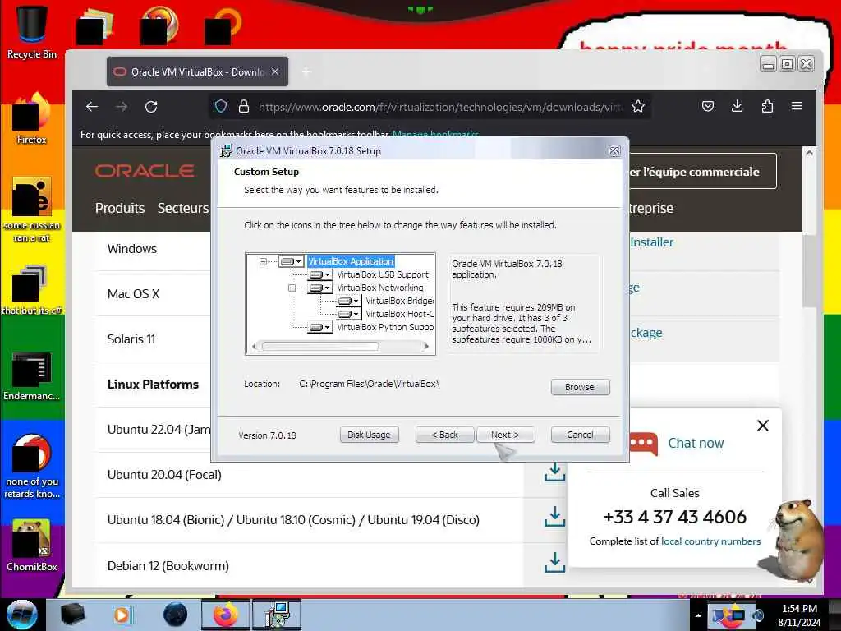Open VirtualBox Bridged feature dropdown

coord(348,301)
